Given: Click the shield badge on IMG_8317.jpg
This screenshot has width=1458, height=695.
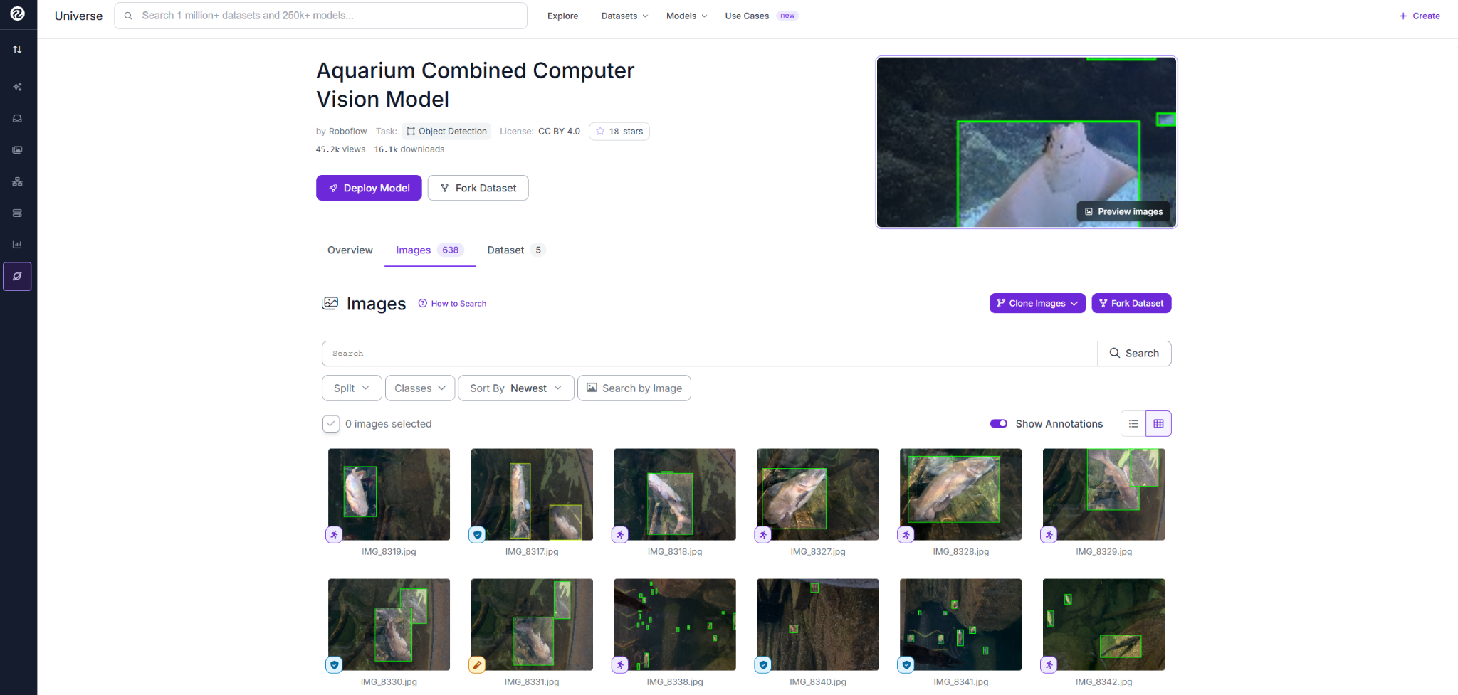Looking at the screenshot, I should pyautogui.click(x=477, y=534).
